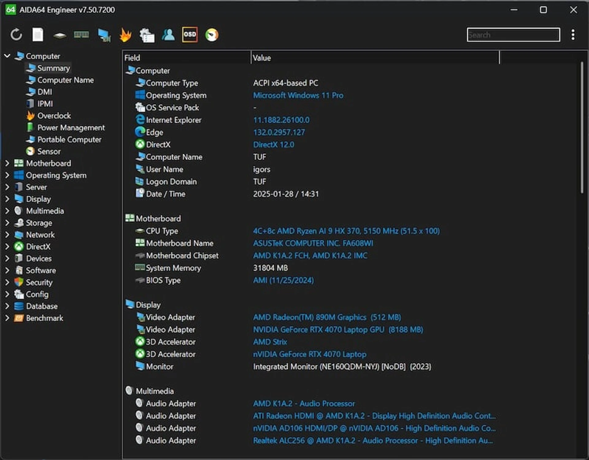Click the Internet Explorer icon row
Image resolution: width=589 pixels, height=460 pixels.
[140, 120]
